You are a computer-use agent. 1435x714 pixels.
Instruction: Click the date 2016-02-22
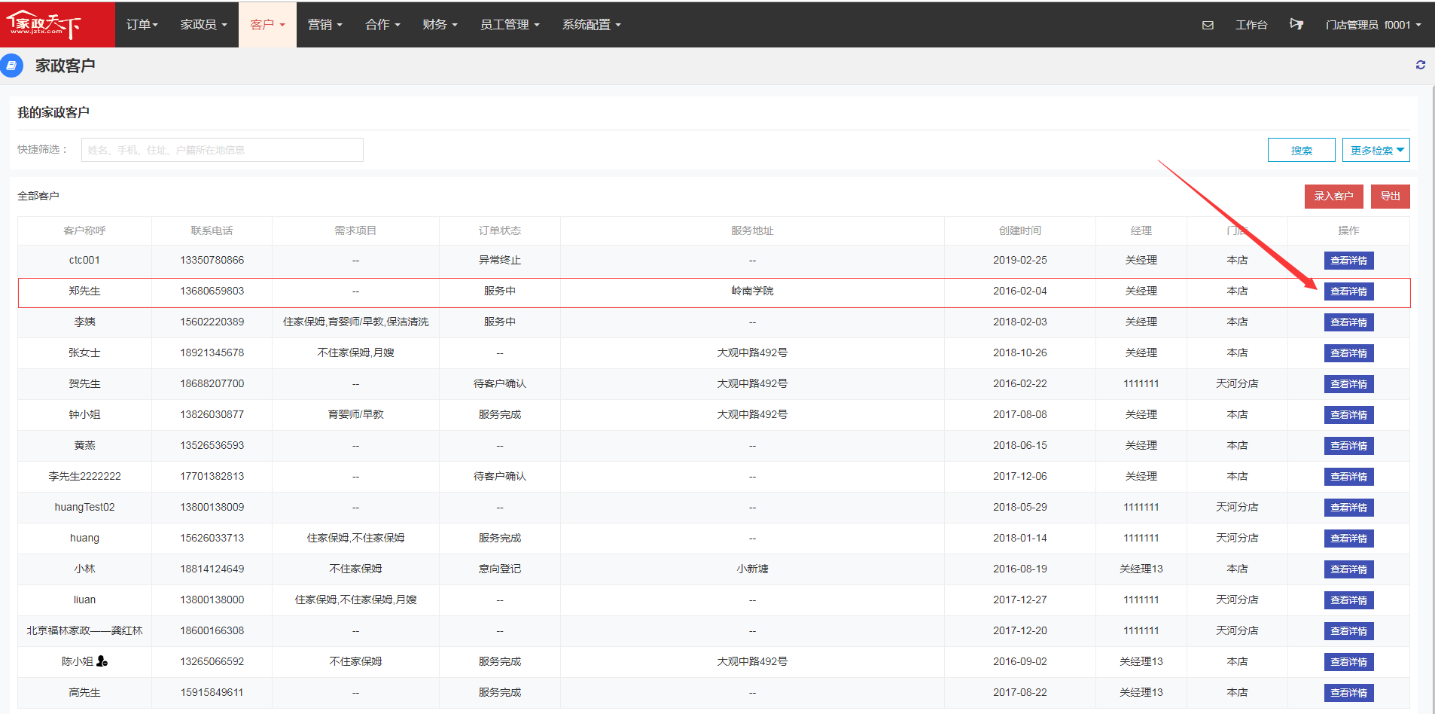[1020, 383]
